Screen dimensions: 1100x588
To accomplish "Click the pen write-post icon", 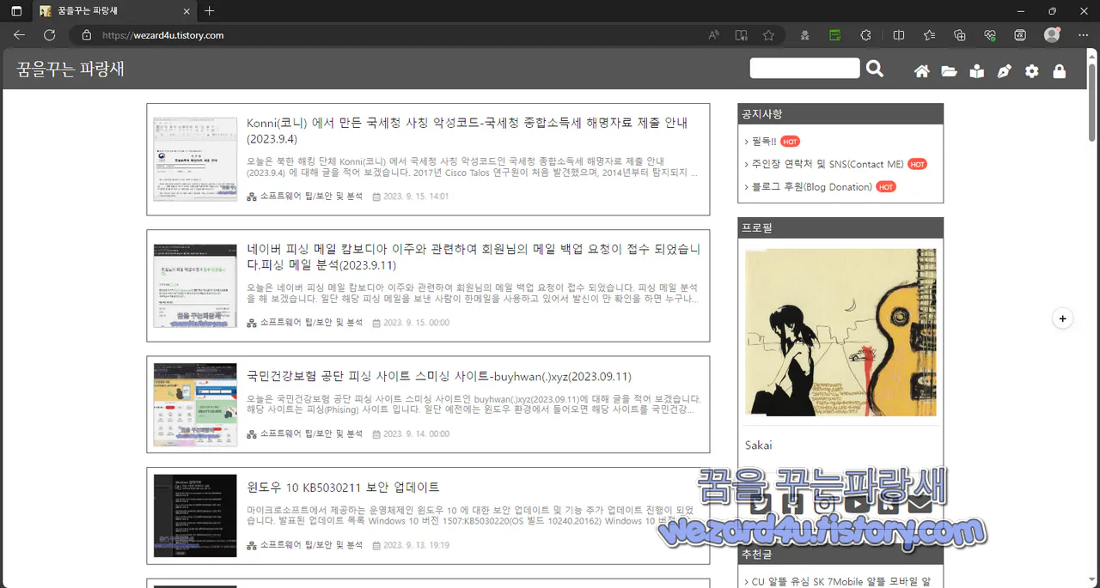I will (1004, 71).
